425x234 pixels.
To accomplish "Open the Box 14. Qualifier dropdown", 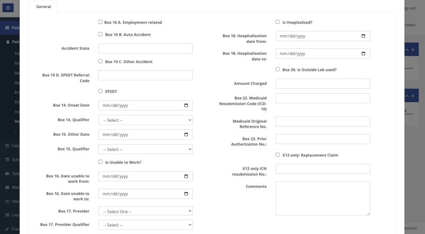I will point(145,120).
